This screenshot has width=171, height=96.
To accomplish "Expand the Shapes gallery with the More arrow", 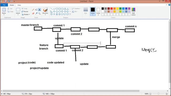I will tap(70, 14).
